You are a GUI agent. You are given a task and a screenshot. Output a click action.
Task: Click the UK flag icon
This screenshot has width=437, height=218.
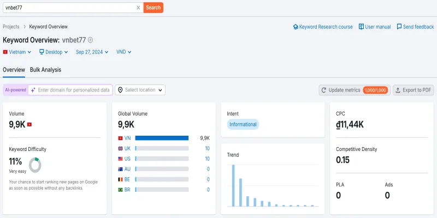(120, 148)
